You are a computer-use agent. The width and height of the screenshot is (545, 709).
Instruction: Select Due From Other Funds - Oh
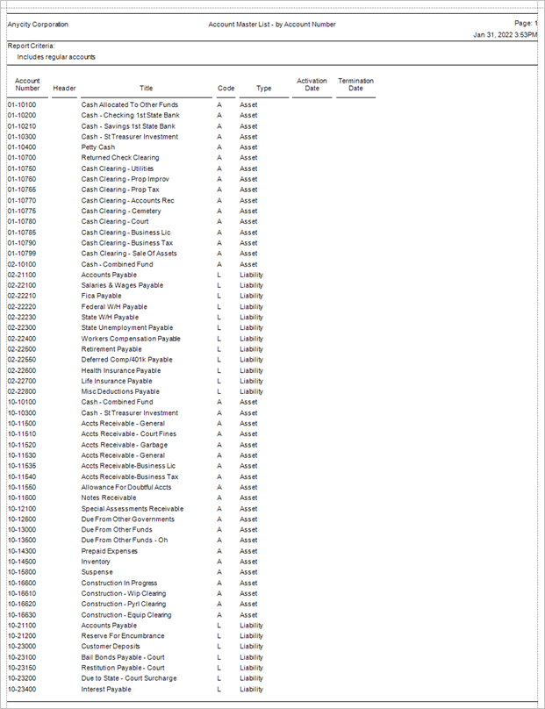[125, 541]
